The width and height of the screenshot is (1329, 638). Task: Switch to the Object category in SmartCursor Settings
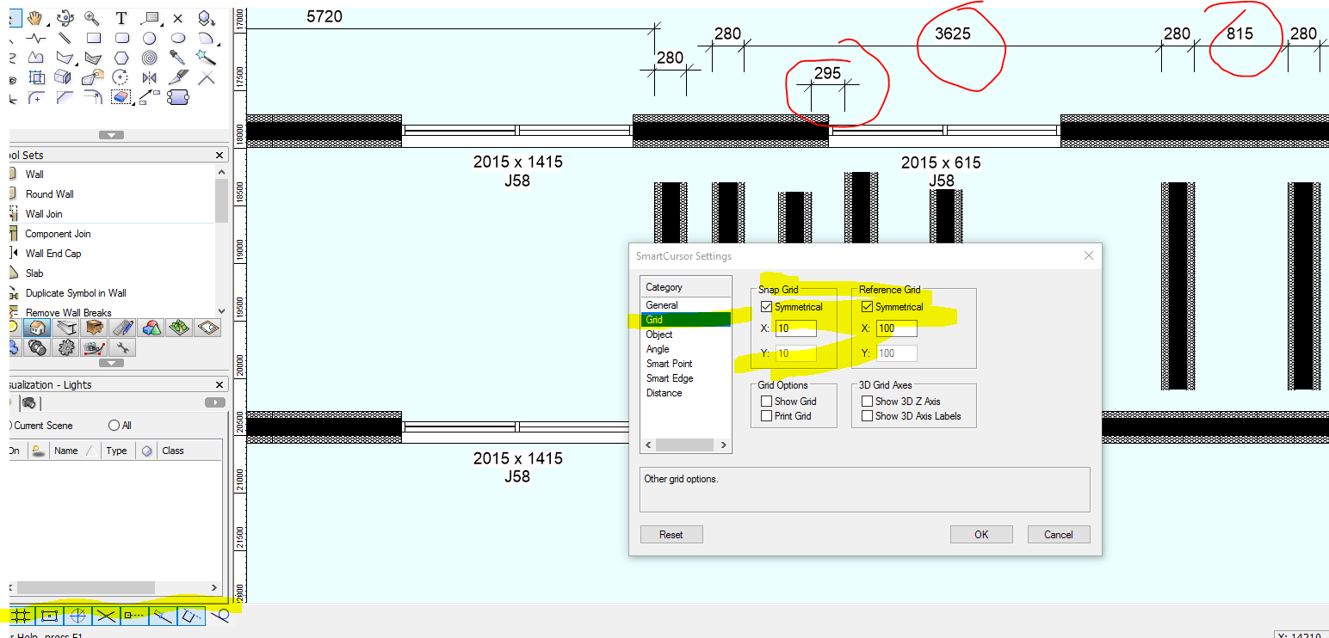click(658, 334)
